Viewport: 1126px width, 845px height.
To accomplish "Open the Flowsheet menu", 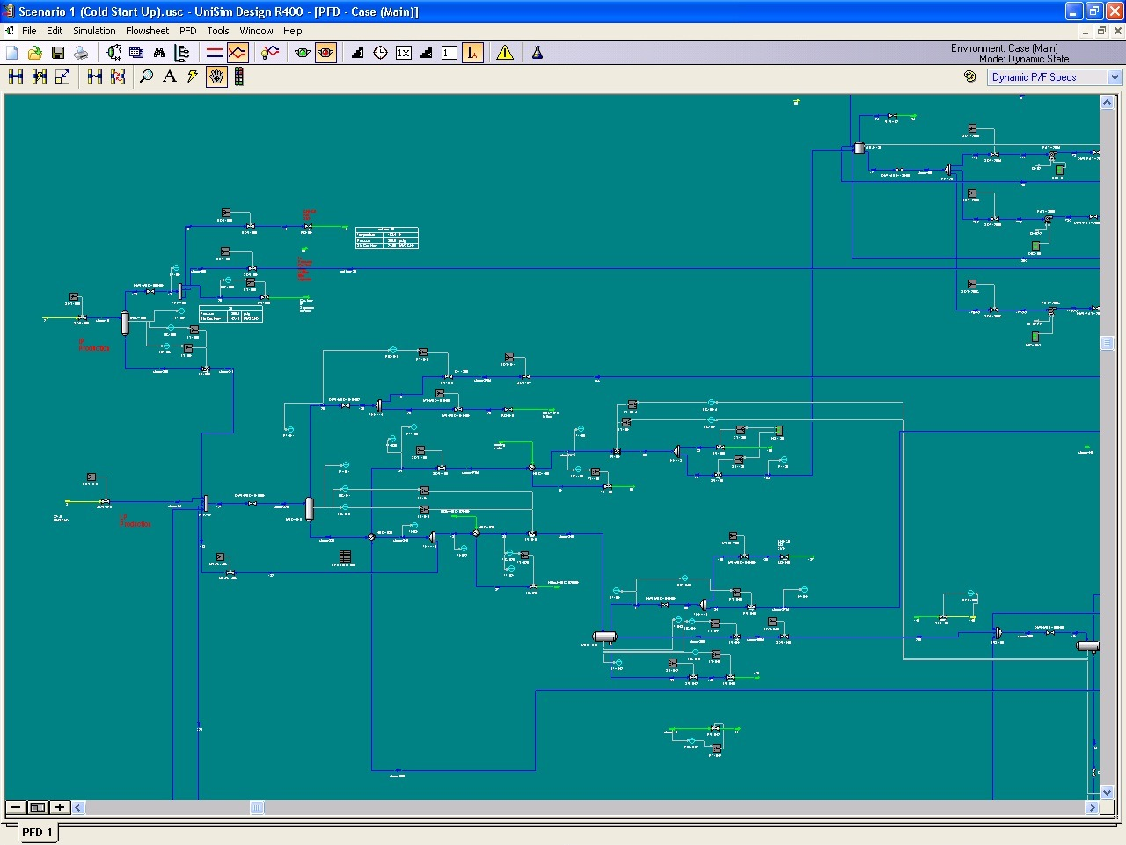I will pos(147,31).
